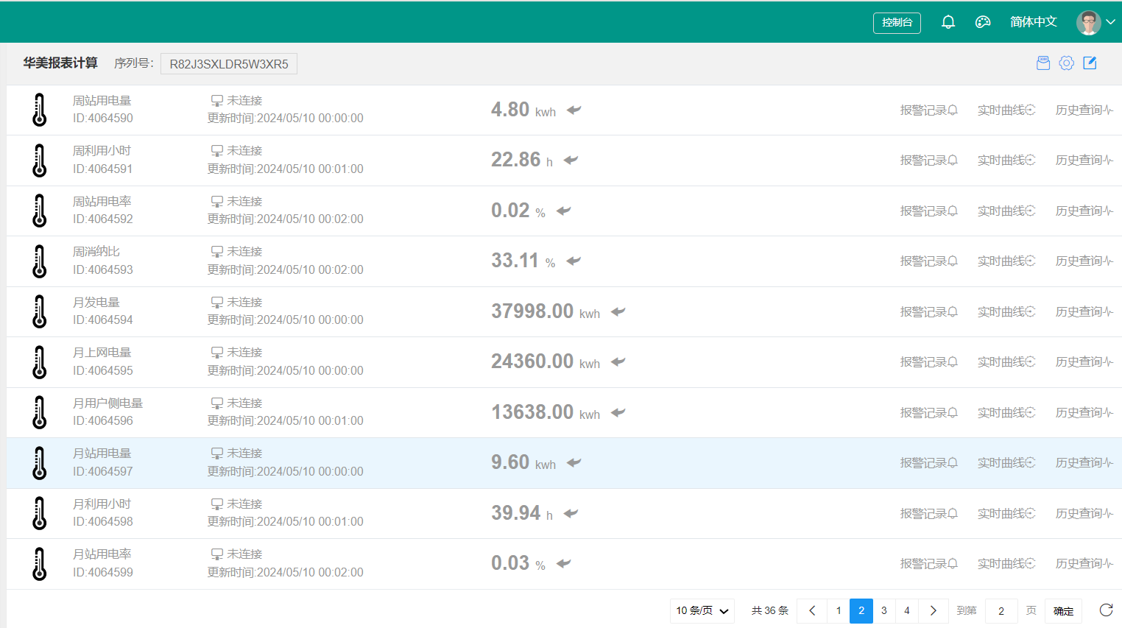This screenshot has width=1122, height=628.
Task: Open the notification bell
Action: (x=948, y=22)
